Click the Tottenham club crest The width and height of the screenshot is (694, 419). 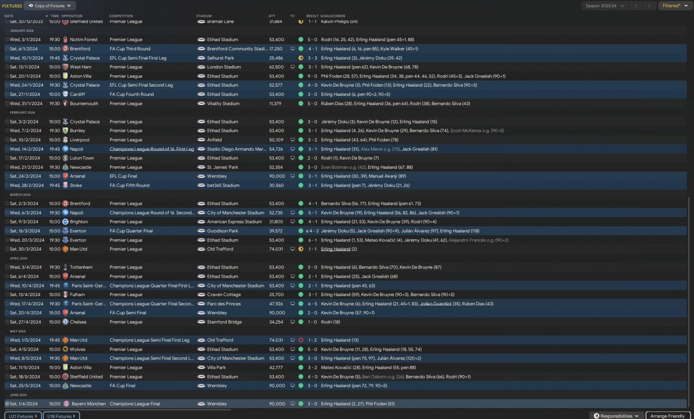click(x=66, y=267)
